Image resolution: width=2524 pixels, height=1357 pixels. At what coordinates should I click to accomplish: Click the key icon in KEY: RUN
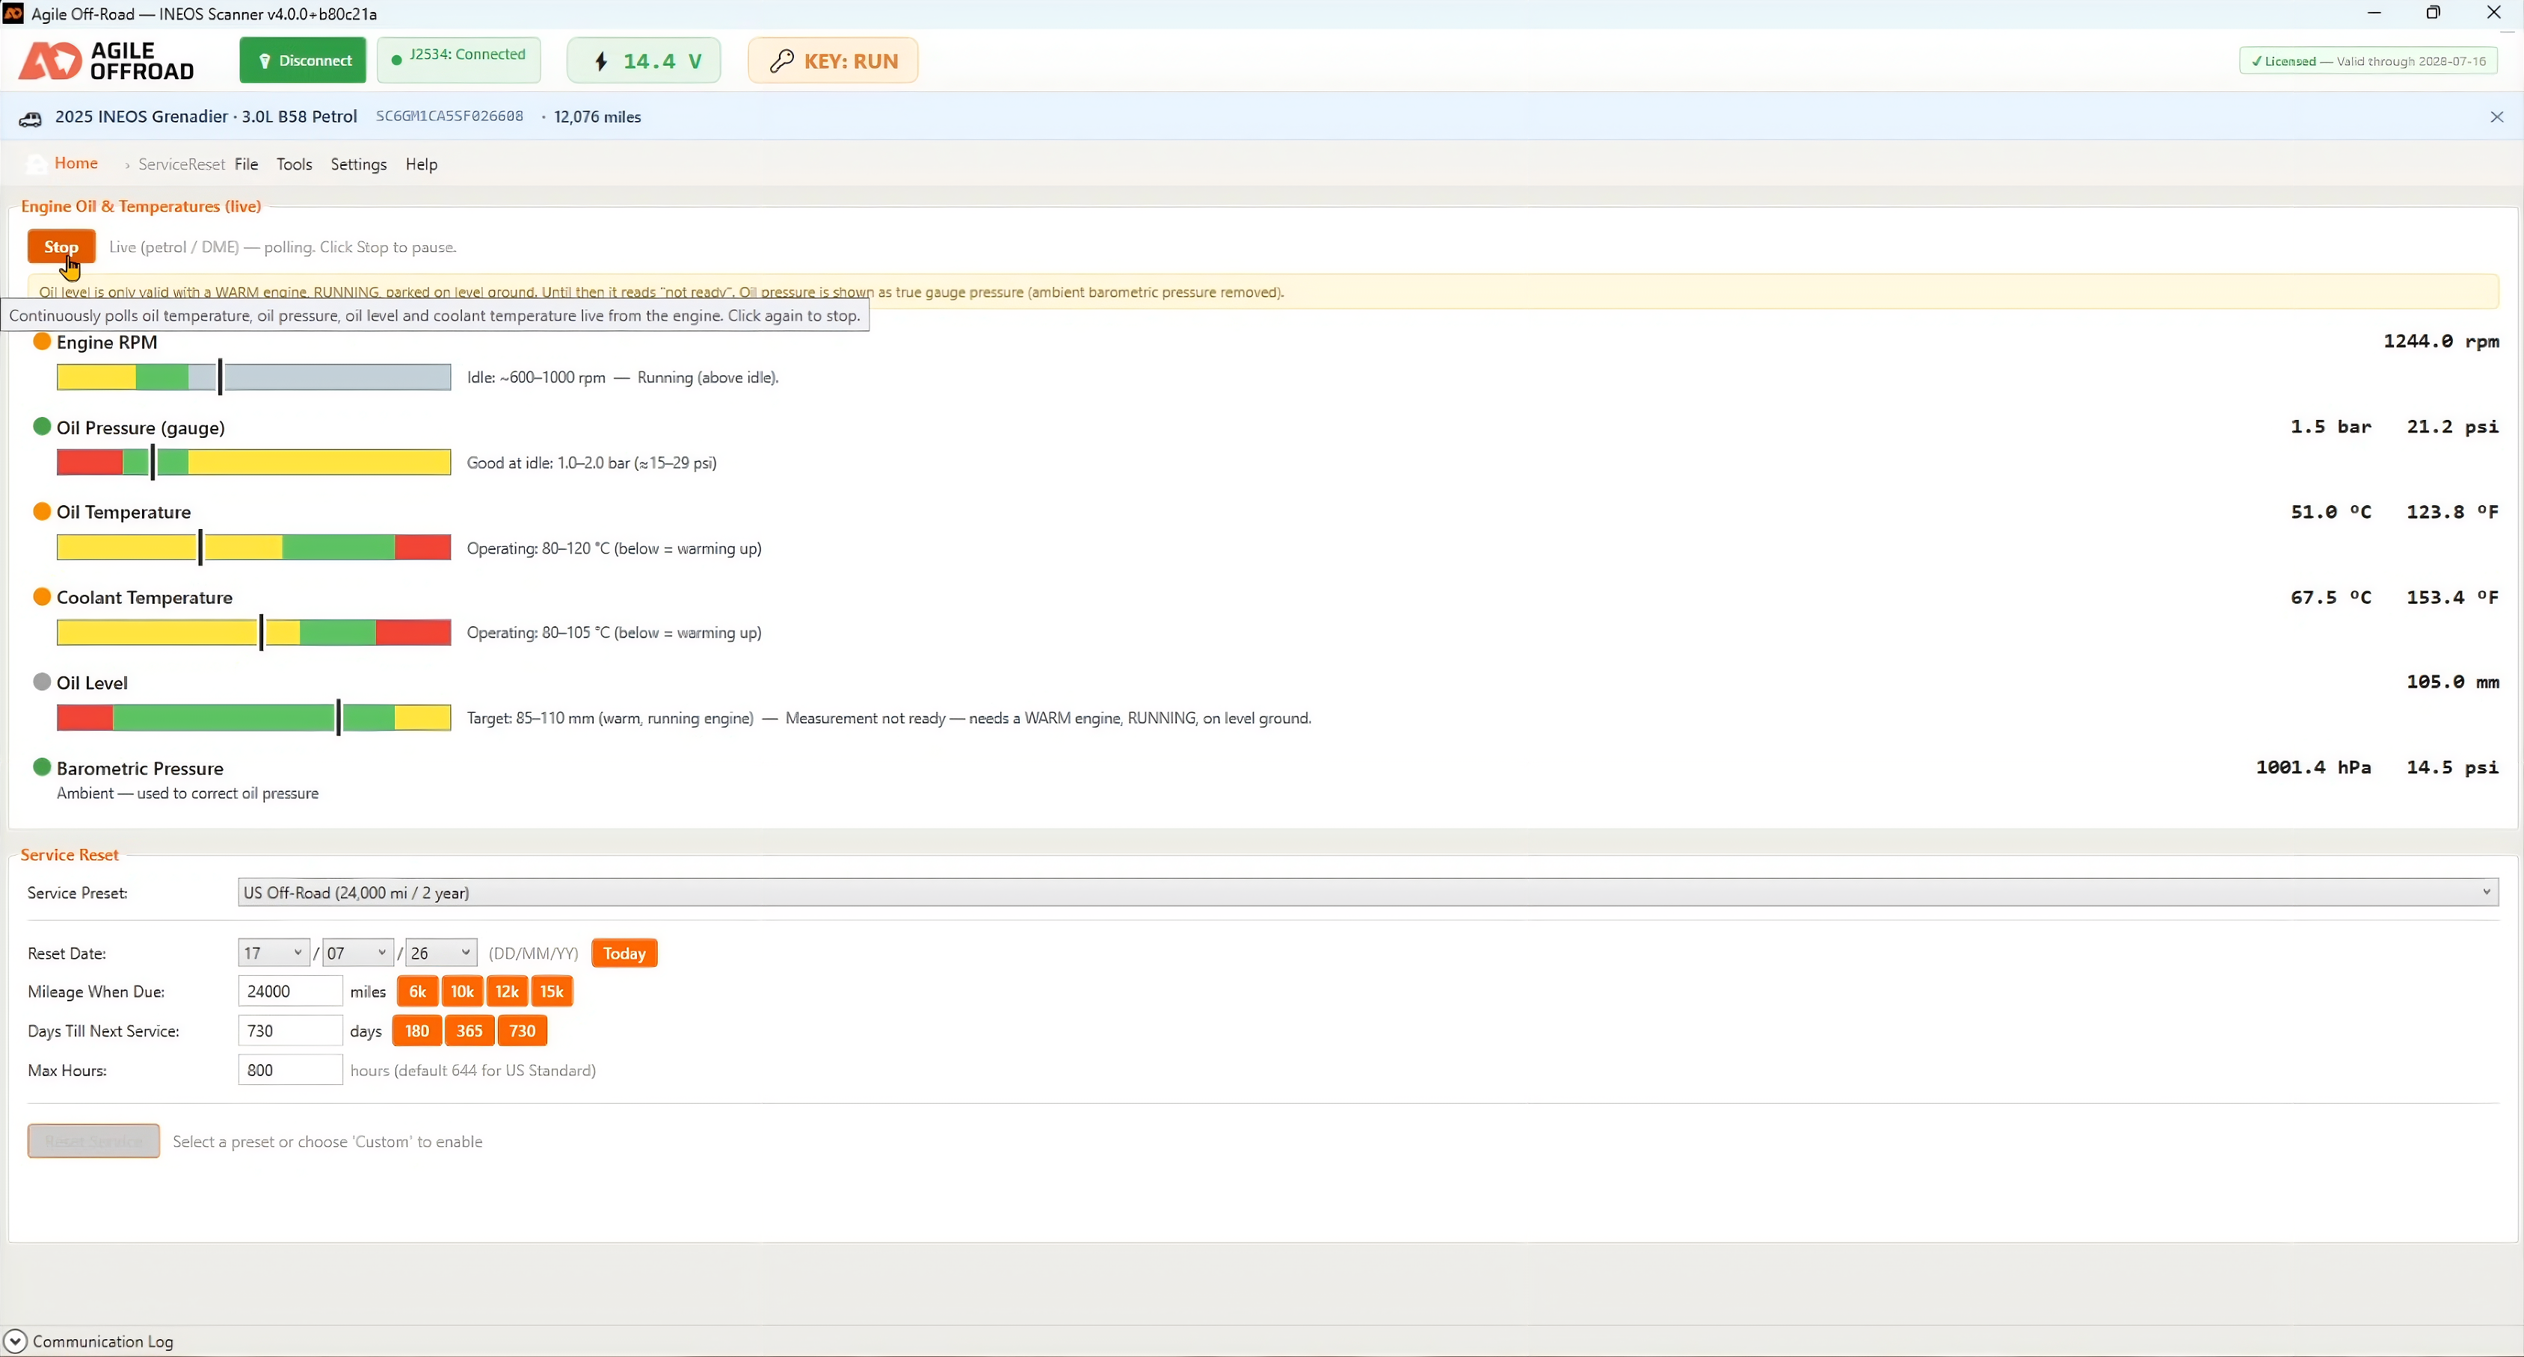(x=781, y=62)
